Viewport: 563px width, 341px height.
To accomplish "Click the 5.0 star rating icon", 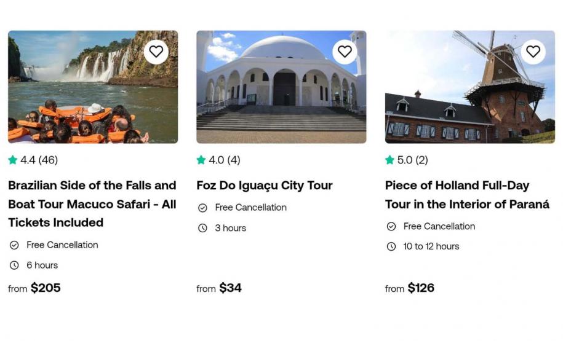I will [389, 160].
